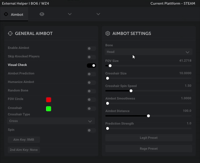This screenshot has width=200, height=163.
Task: Open the green Crosshair color swatch
Action: tap(48, 109)
